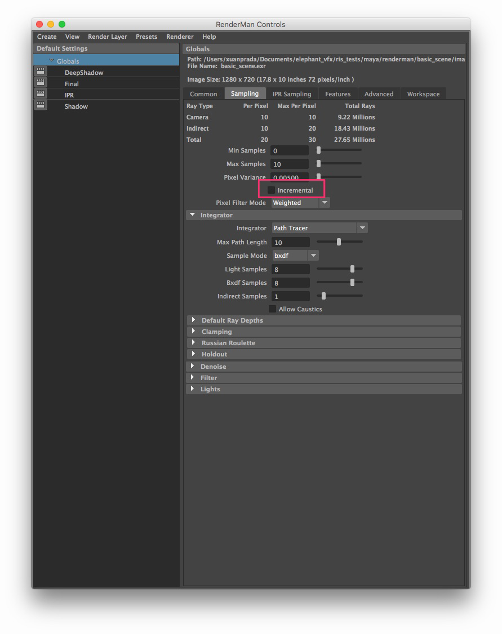Toggle the Allow Caustics checkbox
The width and height of the screenshot is (502, 634).
pos(273,309)
